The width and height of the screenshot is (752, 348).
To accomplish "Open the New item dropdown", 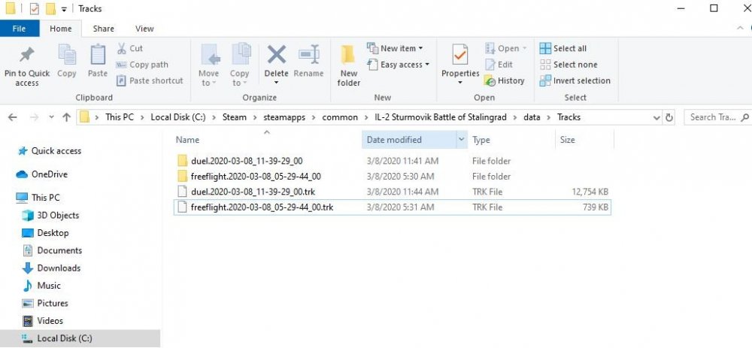I will click(396, 48).
